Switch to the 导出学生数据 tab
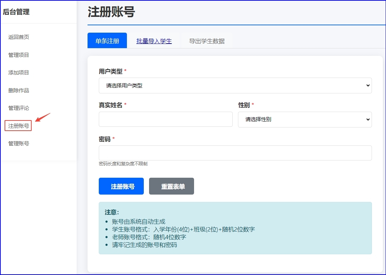This screenshot has height=275, width=386. [x=207, y=41]
